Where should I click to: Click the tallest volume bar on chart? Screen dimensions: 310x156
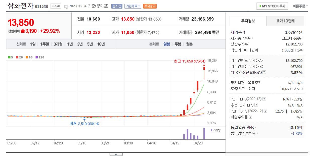click(204, 134)
